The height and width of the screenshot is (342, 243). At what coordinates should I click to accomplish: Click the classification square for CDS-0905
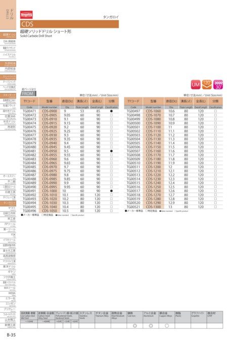(x=111, y=115)
